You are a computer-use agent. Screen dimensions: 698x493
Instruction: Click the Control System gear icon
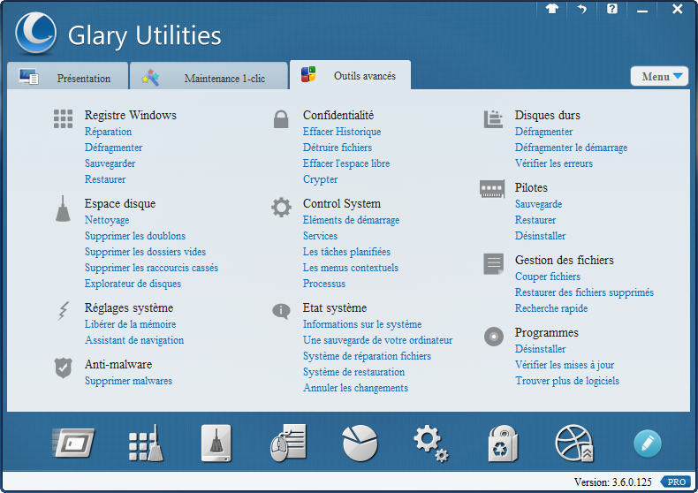coord(281,208)
